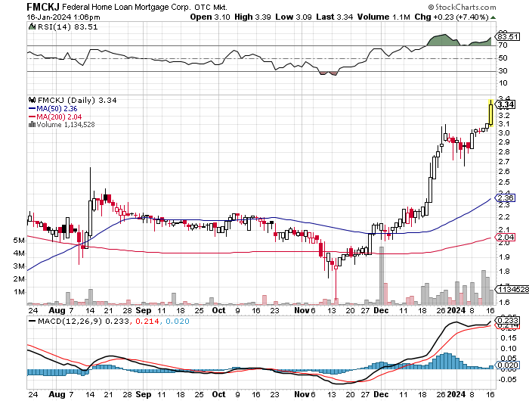Click the Volume 1.1M header value
529x401 pixels.
click(384, 17)
